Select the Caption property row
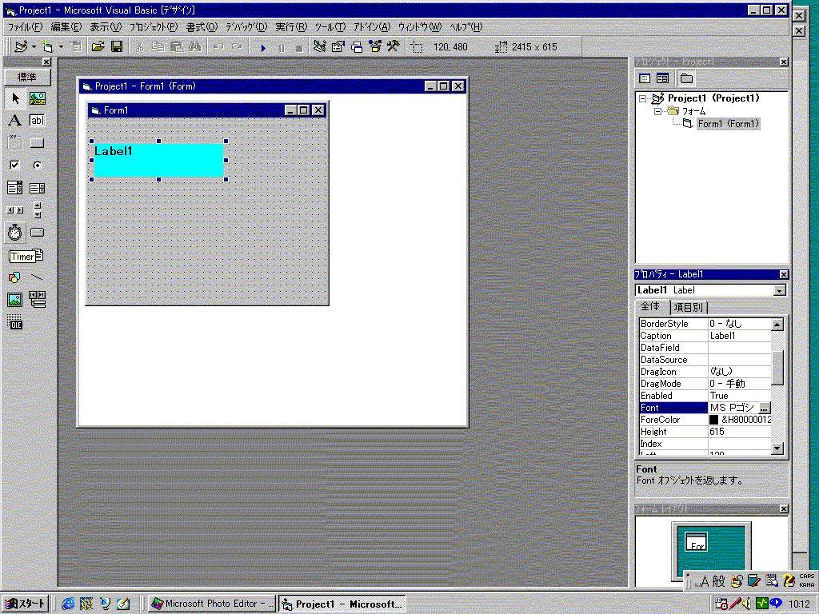The image size is (819, 614). tap(705, 336)
